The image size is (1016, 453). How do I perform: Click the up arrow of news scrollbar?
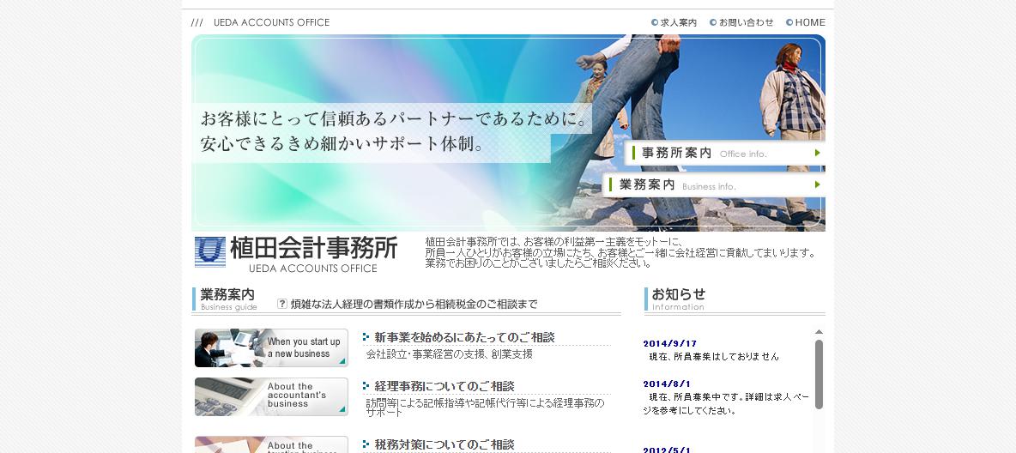click(x=819, y=332)
